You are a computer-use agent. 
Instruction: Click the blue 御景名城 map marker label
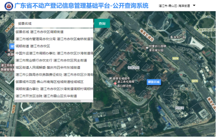pyautogui.click(x=154, y=82)
